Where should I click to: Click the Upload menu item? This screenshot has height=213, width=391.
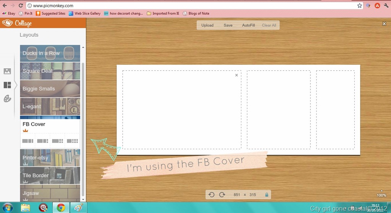point(207,25)
